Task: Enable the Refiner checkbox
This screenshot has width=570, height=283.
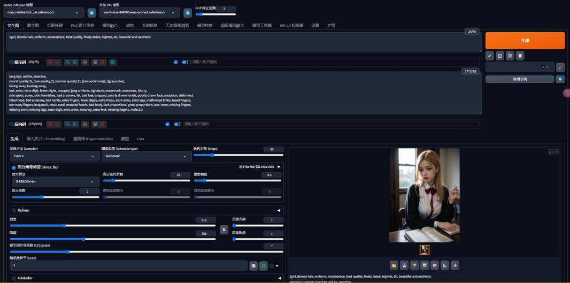Action: click(x=14, y=210)
